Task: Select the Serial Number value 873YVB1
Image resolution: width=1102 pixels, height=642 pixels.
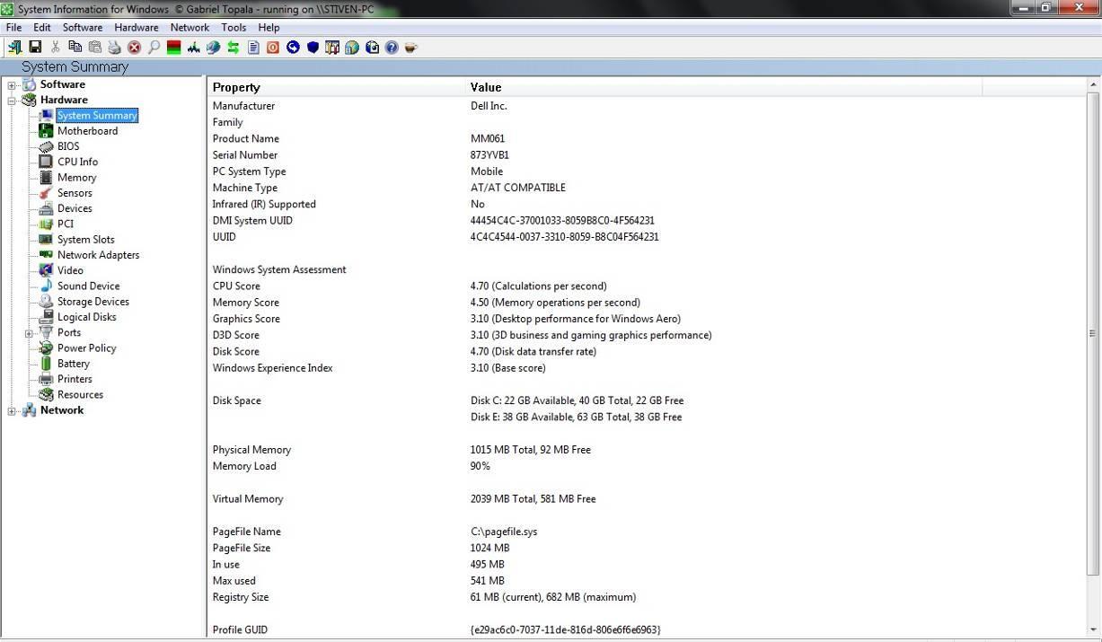Action: tap(489, 155)
